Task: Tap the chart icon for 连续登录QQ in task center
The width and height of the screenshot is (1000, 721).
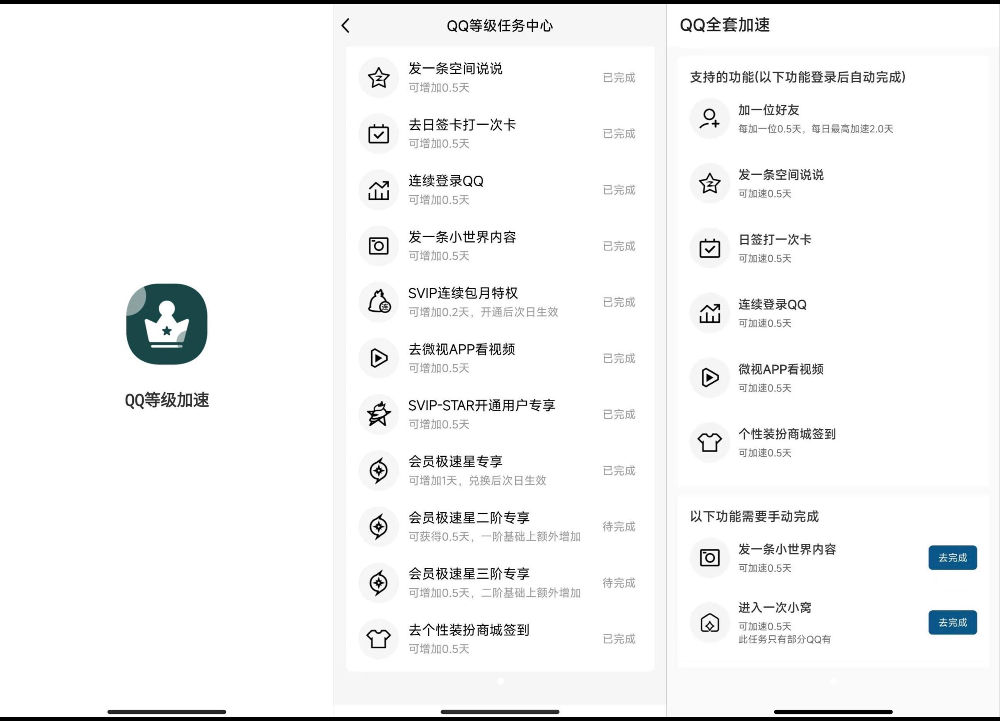Action: (378, 190)
